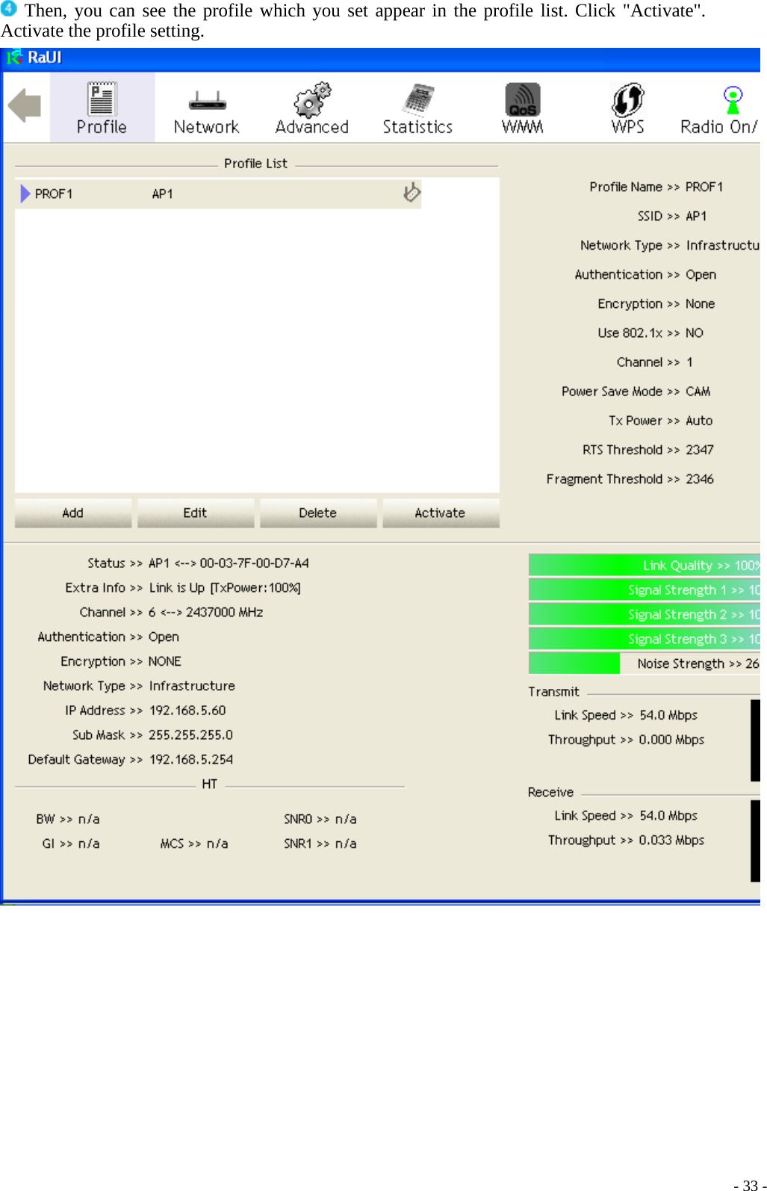Select the Profile label
Image resolution: width=767 pixels, height=1191 pixels.
point(102,127)
